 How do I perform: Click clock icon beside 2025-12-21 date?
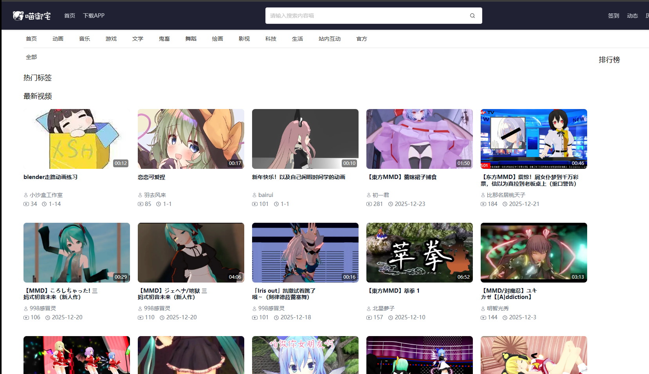pyautogui.click(x=505, y=204)
